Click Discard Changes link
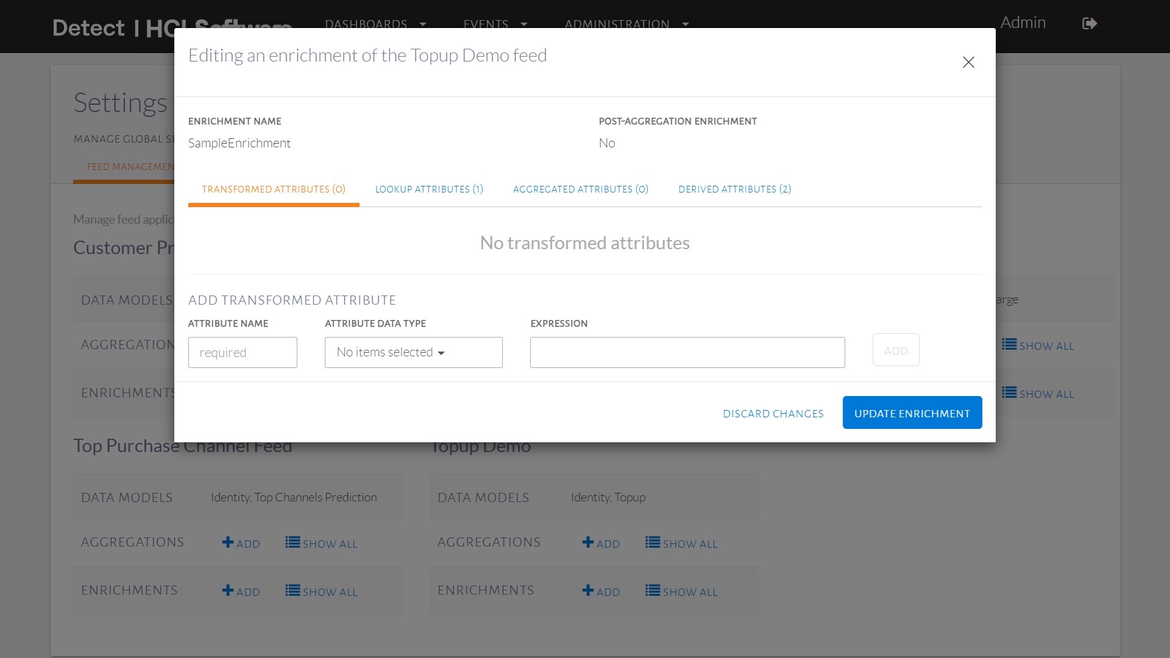Viewport: 1170px width, 658px height. point(773,414)
